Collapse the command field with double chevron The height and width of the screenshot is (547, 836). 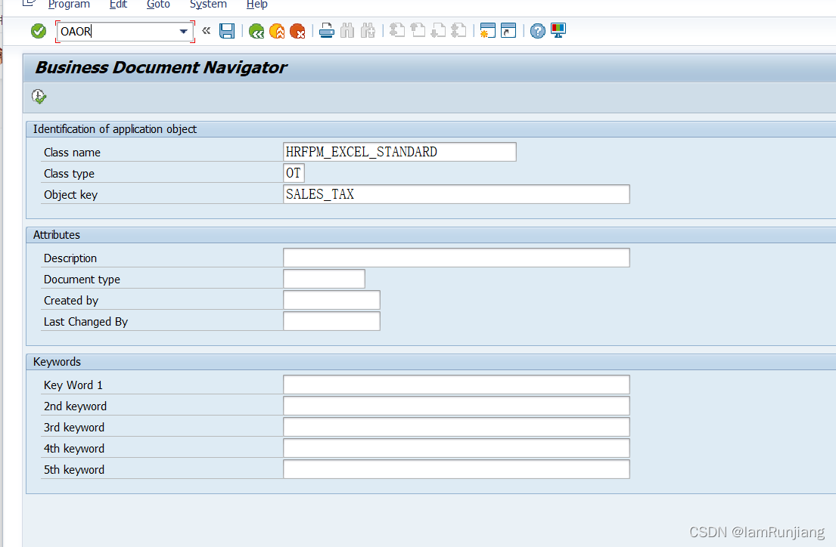click(207, 31)
